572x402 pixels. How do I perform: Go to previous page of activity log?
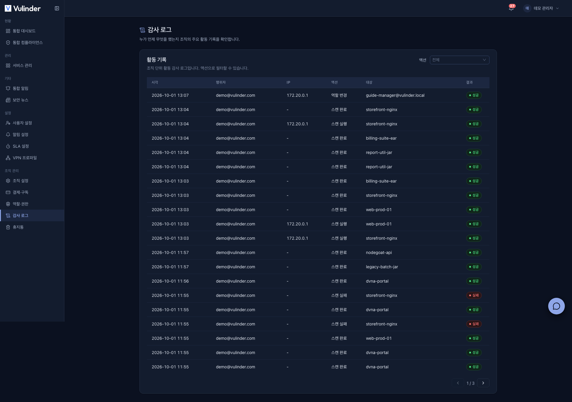point(458,383)
